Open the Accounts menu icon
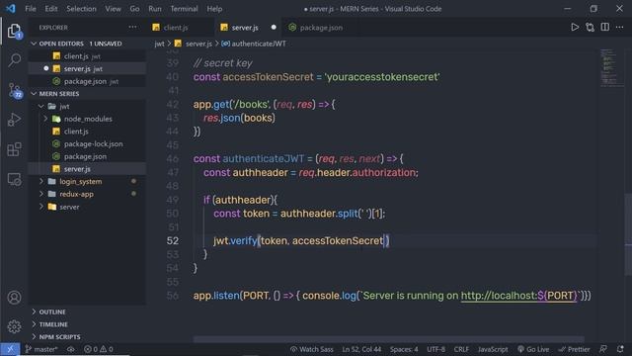Screen dimensions: 632x356 [14, 298]
